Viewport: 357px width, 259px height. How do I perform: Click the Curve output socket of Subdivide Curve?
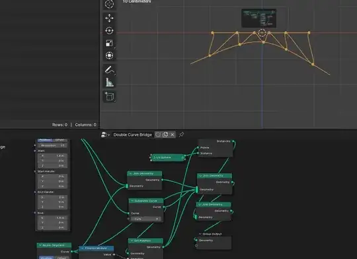164,207
